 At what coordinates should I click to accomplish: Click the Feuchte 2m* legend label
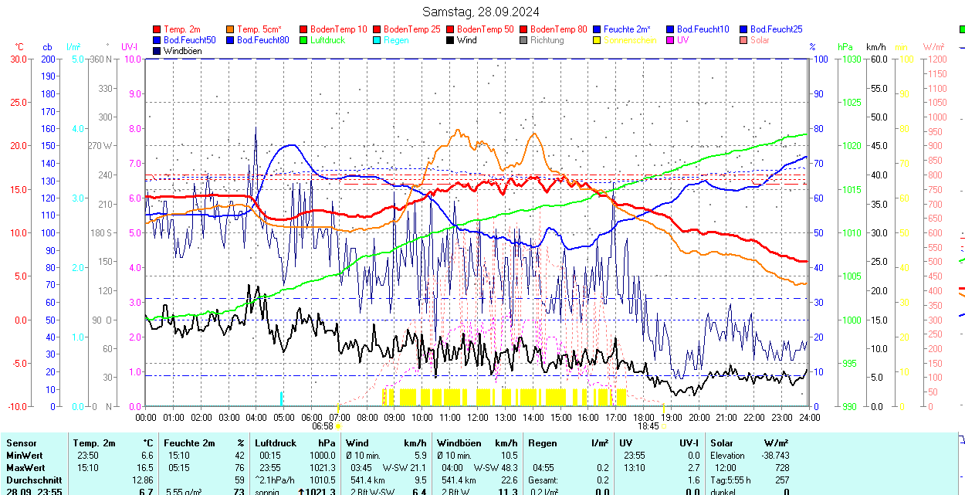click(x=627, y=29)
